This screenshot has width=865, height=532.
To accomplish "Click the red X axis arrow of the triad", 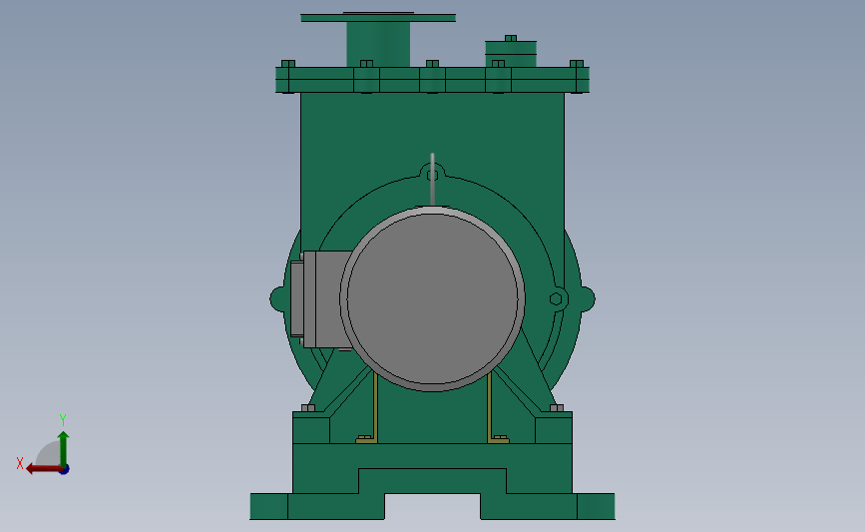I will pyautogui.click(x=44, y=469).
